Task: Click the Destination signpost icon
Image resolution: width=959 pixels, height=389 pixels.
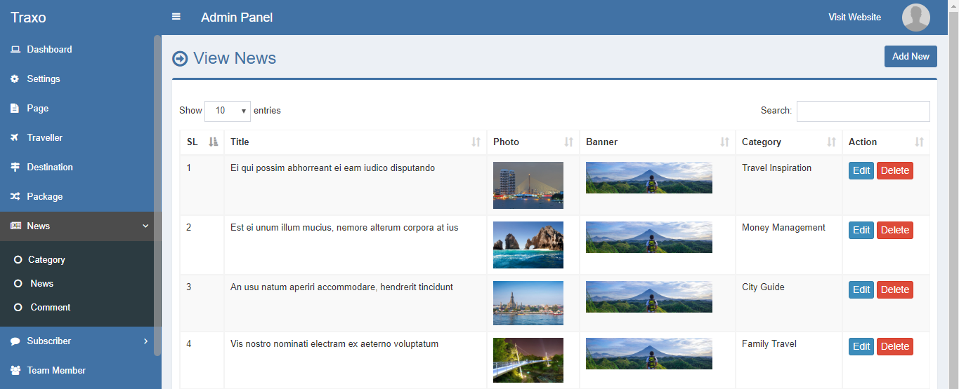Action: point(15,168)
